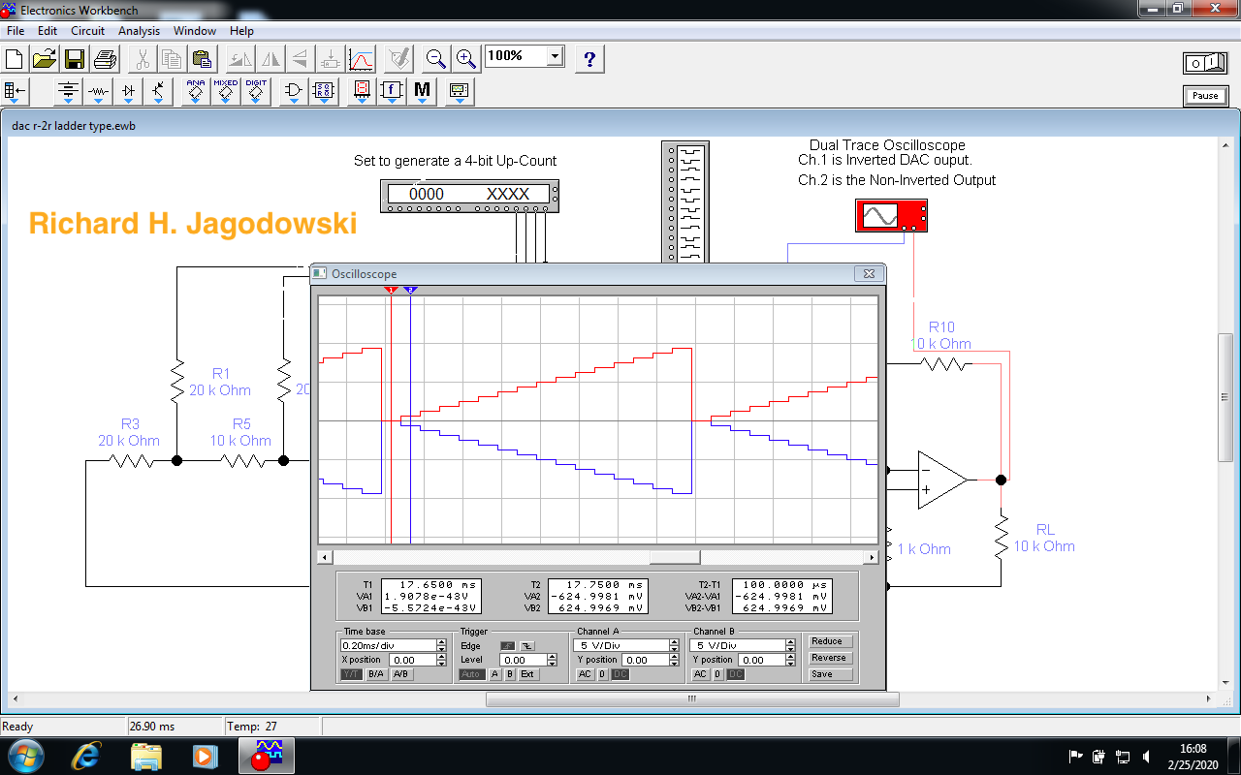1241x775 pixels.
Task: Click Save on the oscilloscope
Action: [x=831, y=674]
